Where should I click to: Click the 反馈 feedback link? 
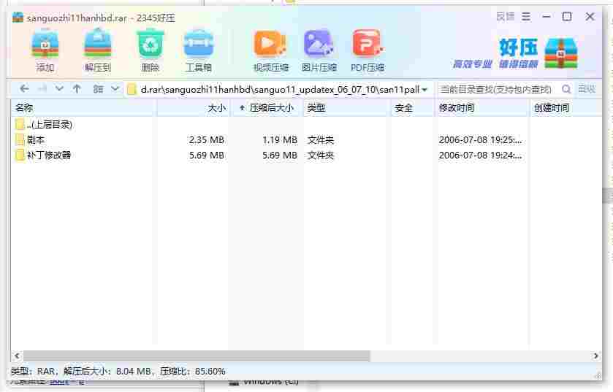[506, 16]
